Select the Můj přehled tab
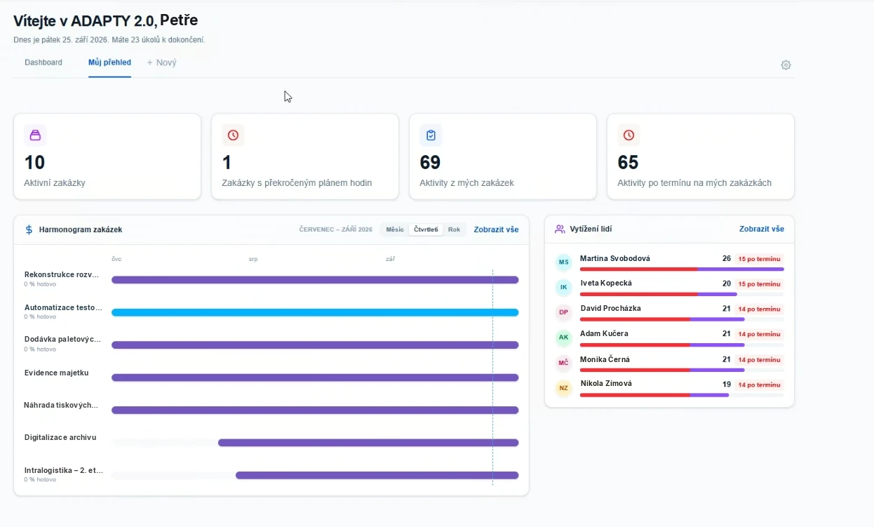Image resolution: width=874 pixels, height=527 pixels. point(109,62)
